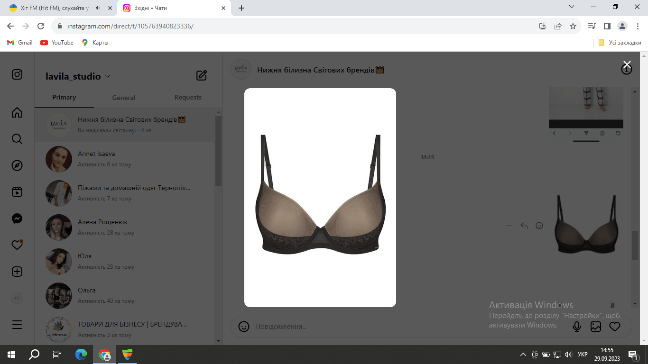Mute the Хіт FM tab audio icon
The height and width of the screenshot is (364, 648).
(98, 8)
